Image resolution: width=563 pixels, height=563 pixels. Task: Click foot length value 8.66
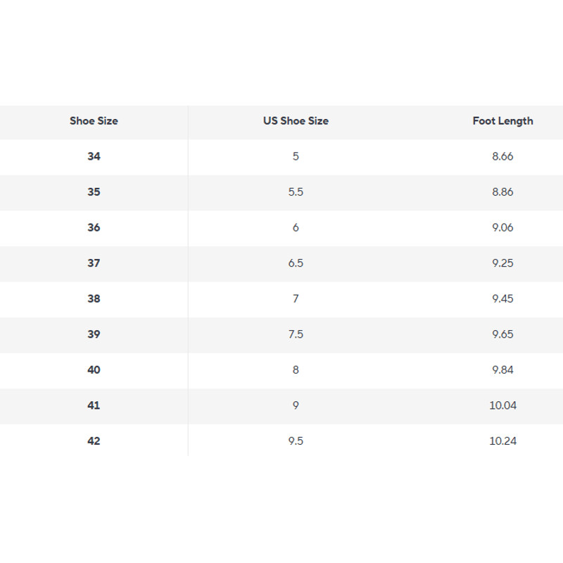[x=502, y=156]
